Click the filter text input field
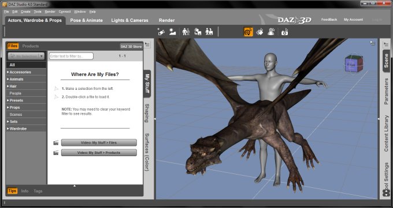The image size is (393, 208). point(71,56)
